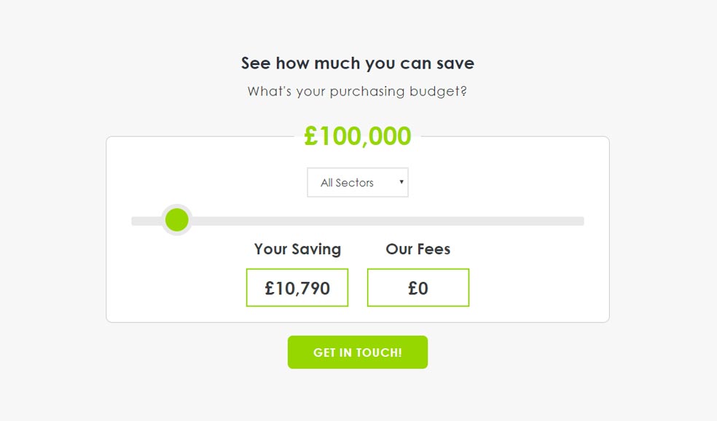Open the All Sectors dropdown
The image size is (717, 421).
point(357,183)
